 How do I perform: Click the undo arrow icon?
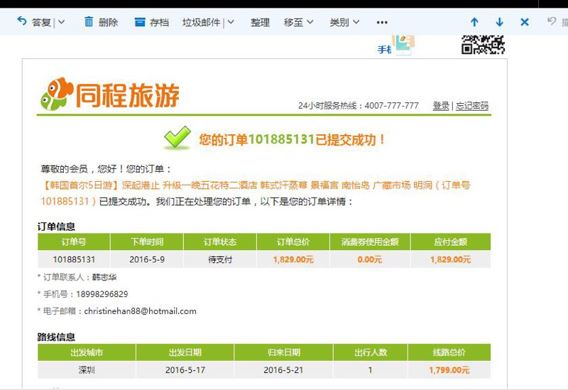click(552, 21)
